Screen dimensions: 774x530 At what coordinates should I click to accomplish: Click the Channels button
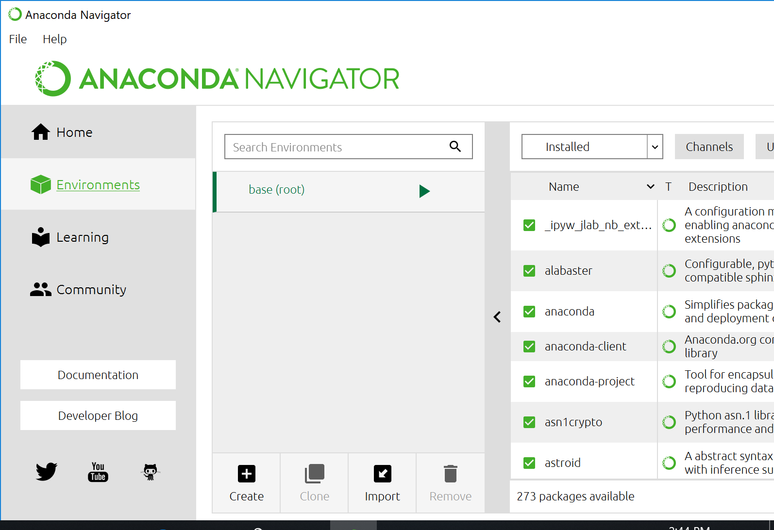[709, 147]
